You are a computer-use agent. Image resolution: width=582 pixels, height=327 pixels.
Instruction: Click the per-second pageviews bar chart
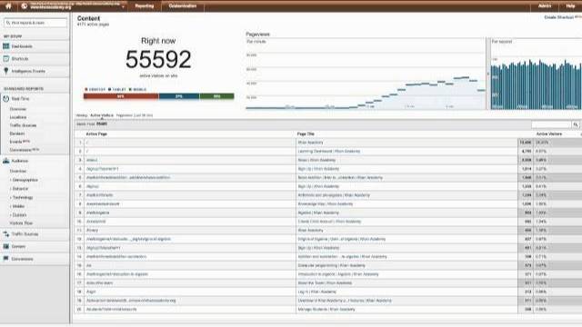coord(536,74)
